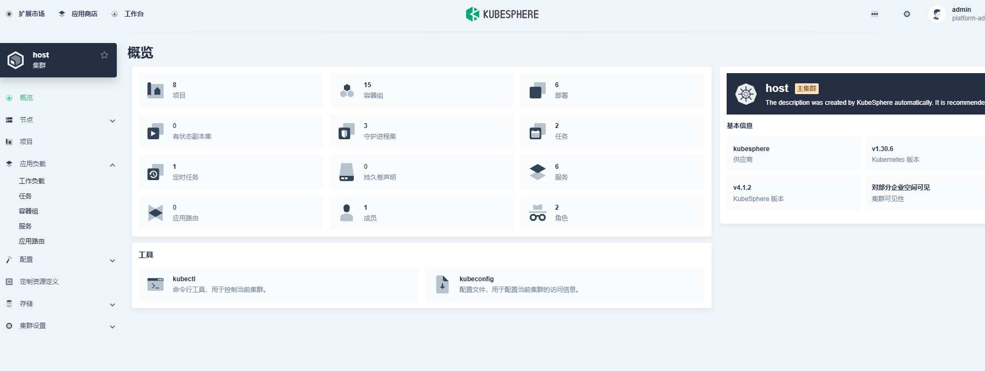The height and width of the screenshot is (371, 985).
Task: Click the 节点 nodes sidebar icon
Action: (9, 120)
